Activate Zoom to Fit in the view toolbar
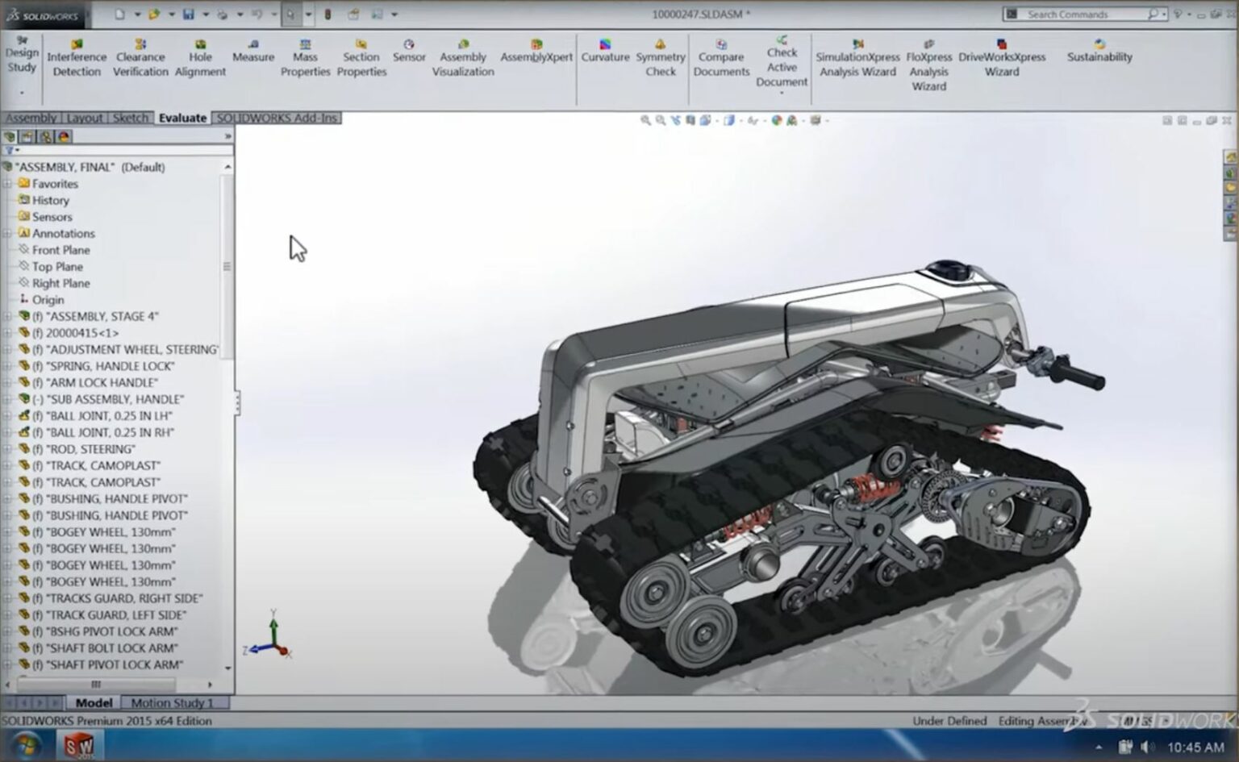The image size is (1239, 762). [645, 120]
